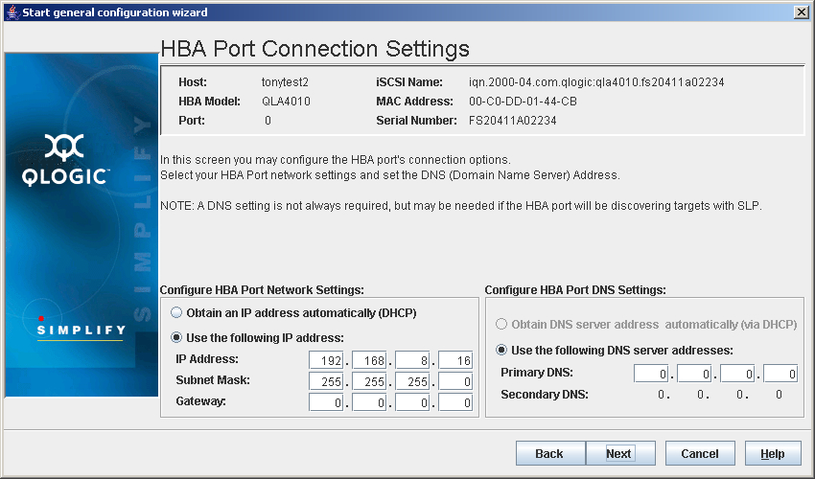Click the first Primary DNS octet field
815x479 pixels.
pyautogui.click(x=651, y=374)
